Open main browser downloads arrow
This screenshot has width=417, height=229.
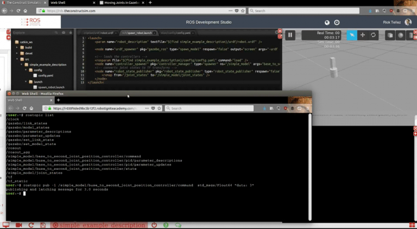[370, 11]
